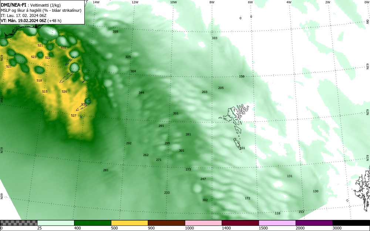Select the 6W longitude label
370x231 pixels.
(x=250, y=2)
